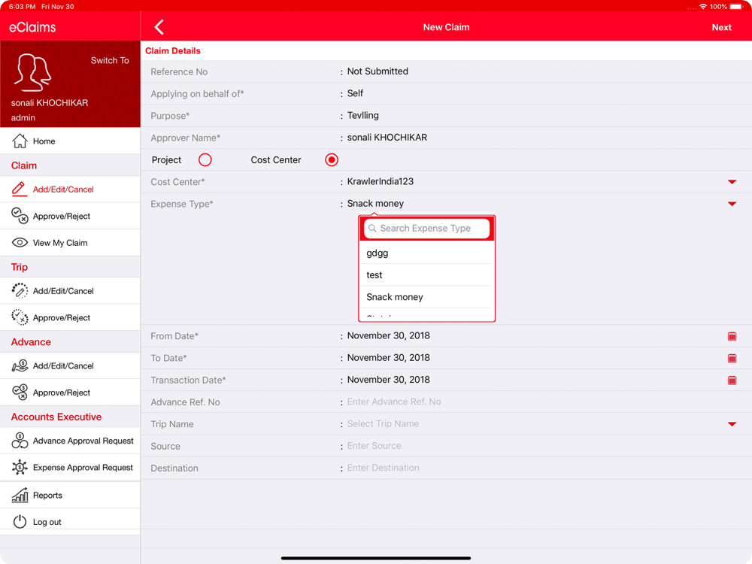752x564 pixels.
Task: Tap the Expense Approval Request gear icon
Action: [x=20, y=467]
